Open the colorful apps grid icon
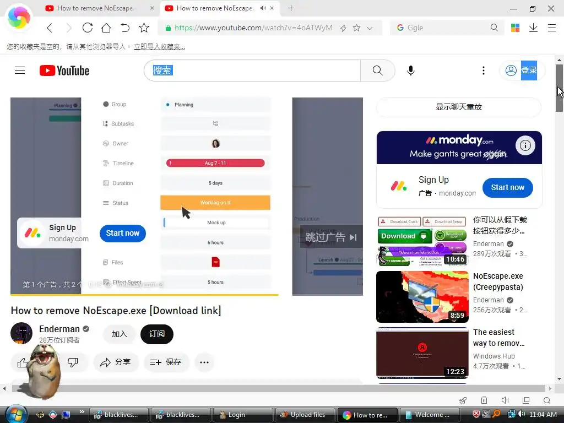 click(515, 28)
